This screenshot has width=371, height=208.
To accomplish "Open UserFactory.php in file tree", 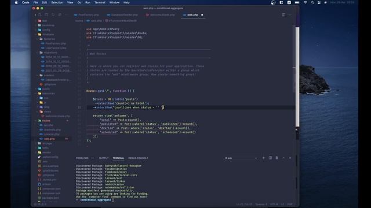I will pyautogui.click(x=56, y=48).
